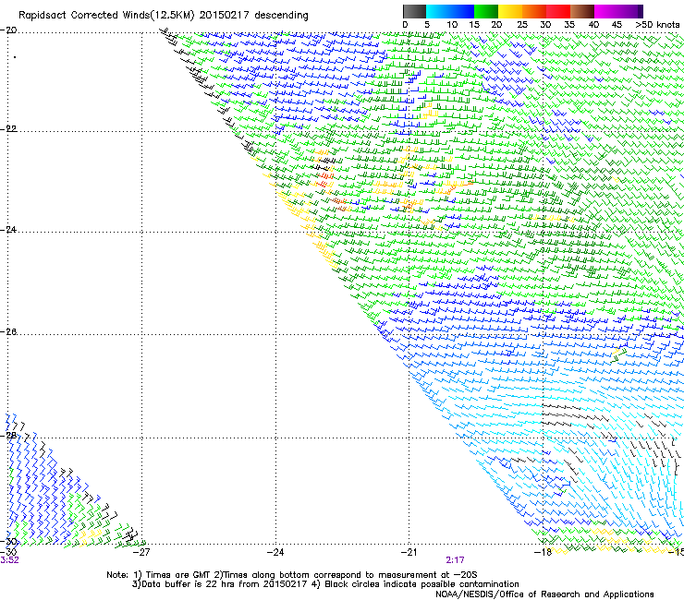Click the legend value '30' under the color bar

point(545,25)
